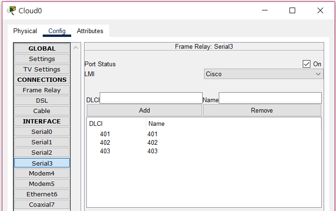Open the Attributes tab
The height and width of the screenshot is (211, 336).
click(90, 31)
